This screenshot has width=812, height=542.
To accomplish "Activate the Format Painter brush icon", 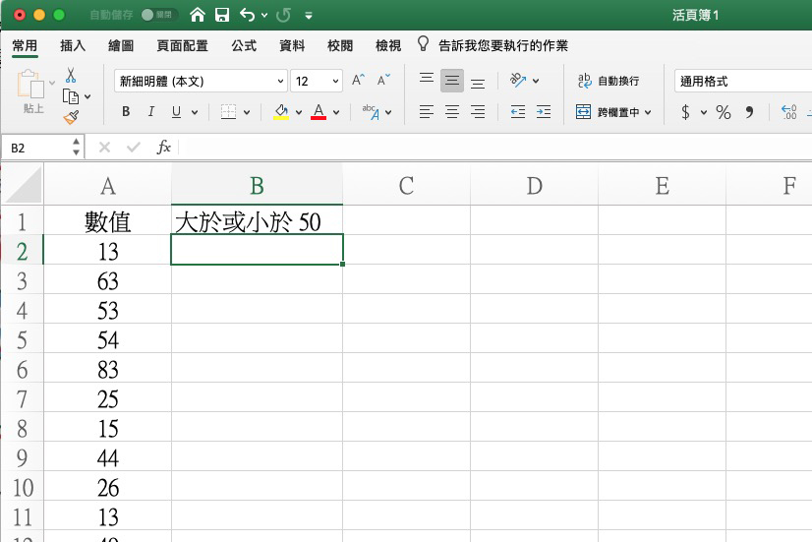I will tap(71, 118).
